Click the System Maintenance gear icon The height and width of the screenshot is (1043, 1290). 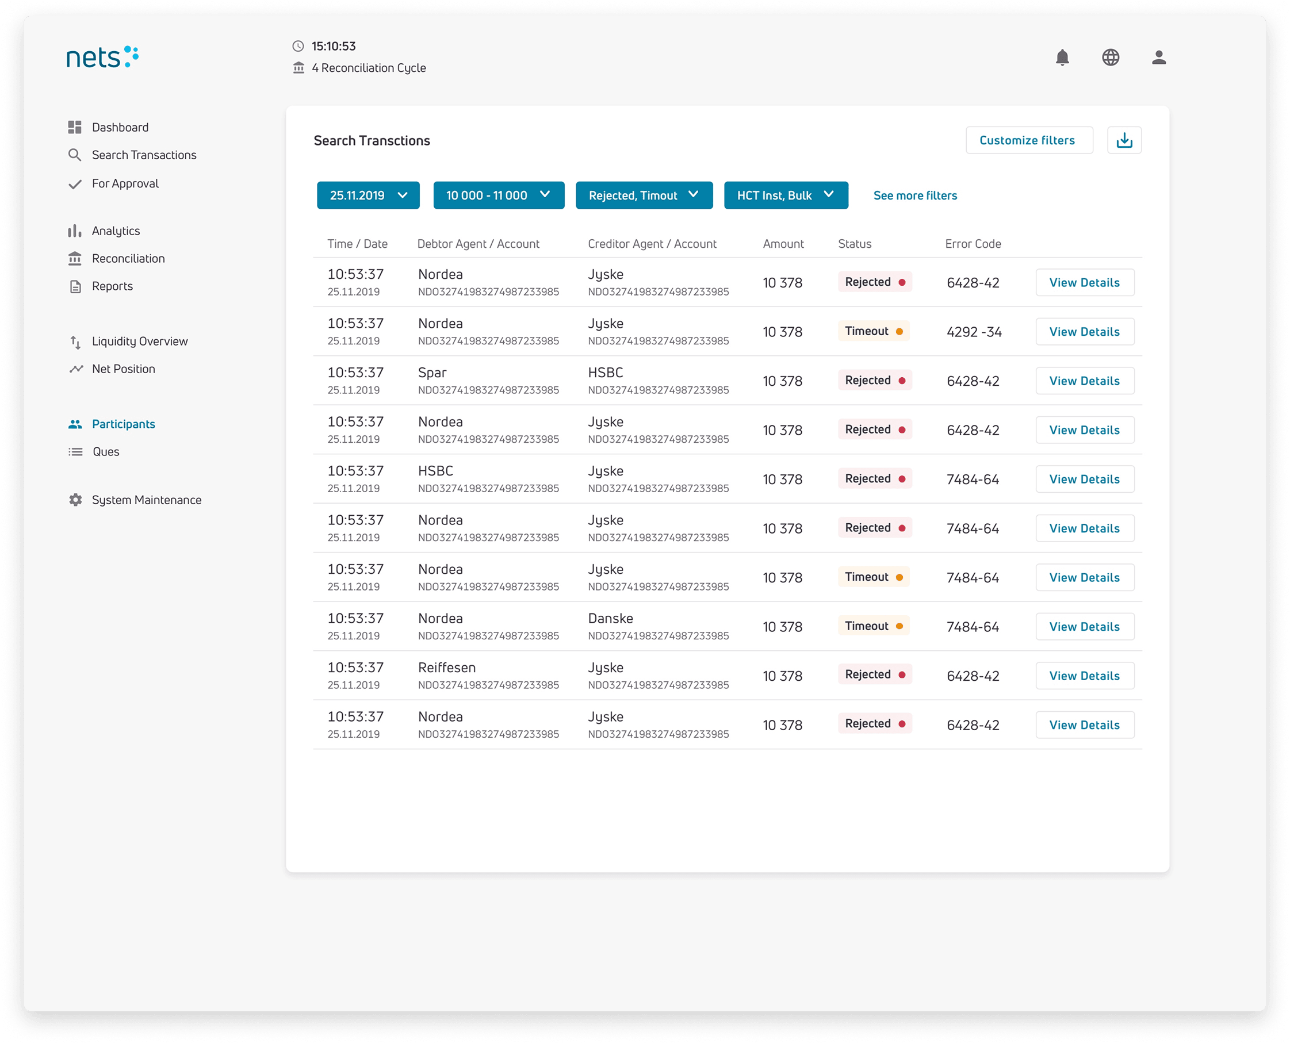pos(75,500)
